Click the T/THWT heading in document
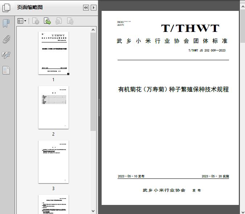245x214 pixels. point(190,28)
